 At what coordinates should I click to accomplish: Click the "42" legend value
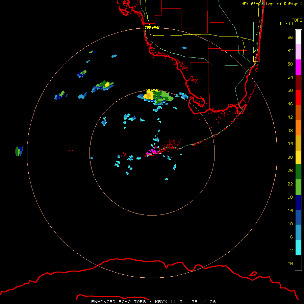click(x=290, y=117)
